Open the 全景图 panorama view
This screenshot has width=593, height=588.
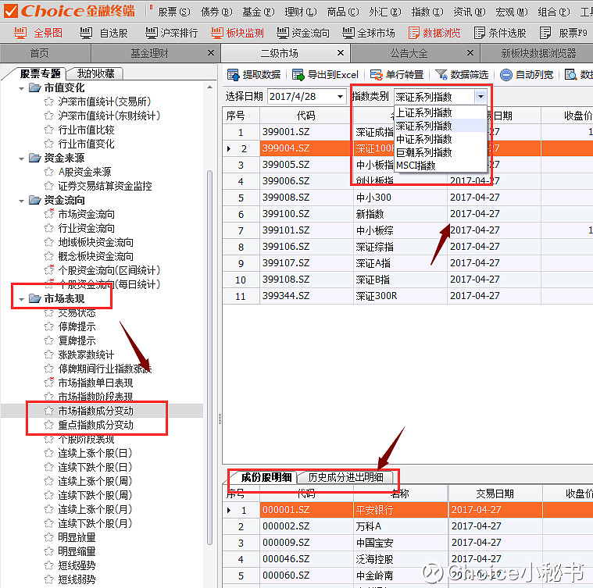point(38,33)
